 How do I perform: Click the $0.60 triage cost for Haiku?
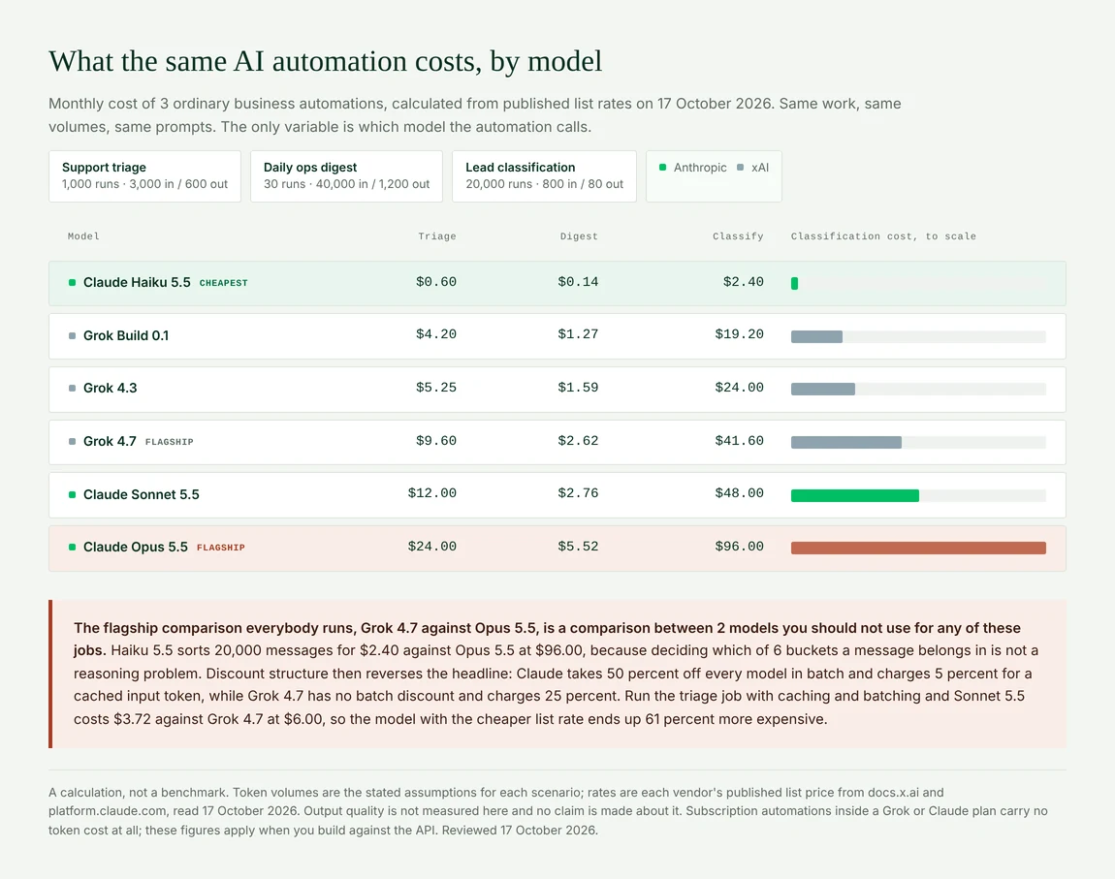(x=436, y=282)
